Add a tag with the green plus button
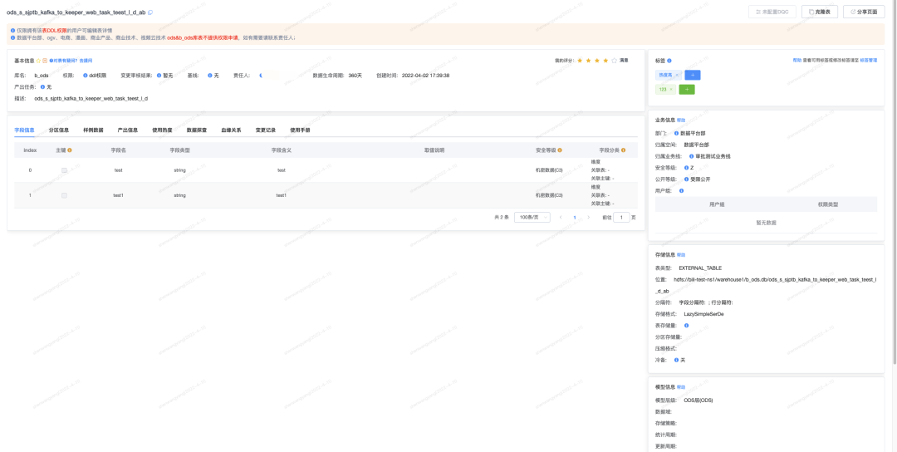The image size is (897, 452). tap(687, 89)
